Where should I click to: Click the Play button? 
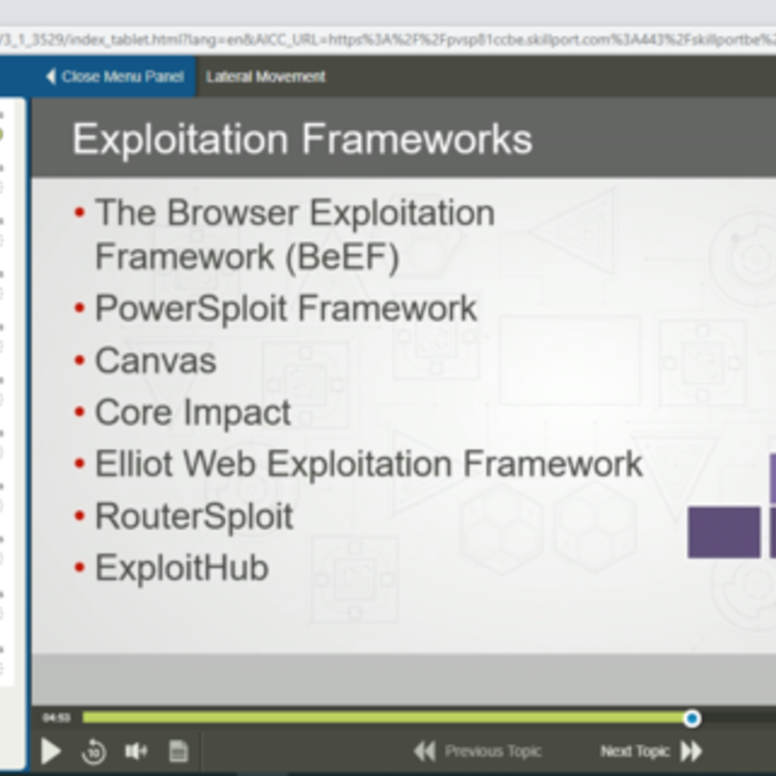point(51,751)
